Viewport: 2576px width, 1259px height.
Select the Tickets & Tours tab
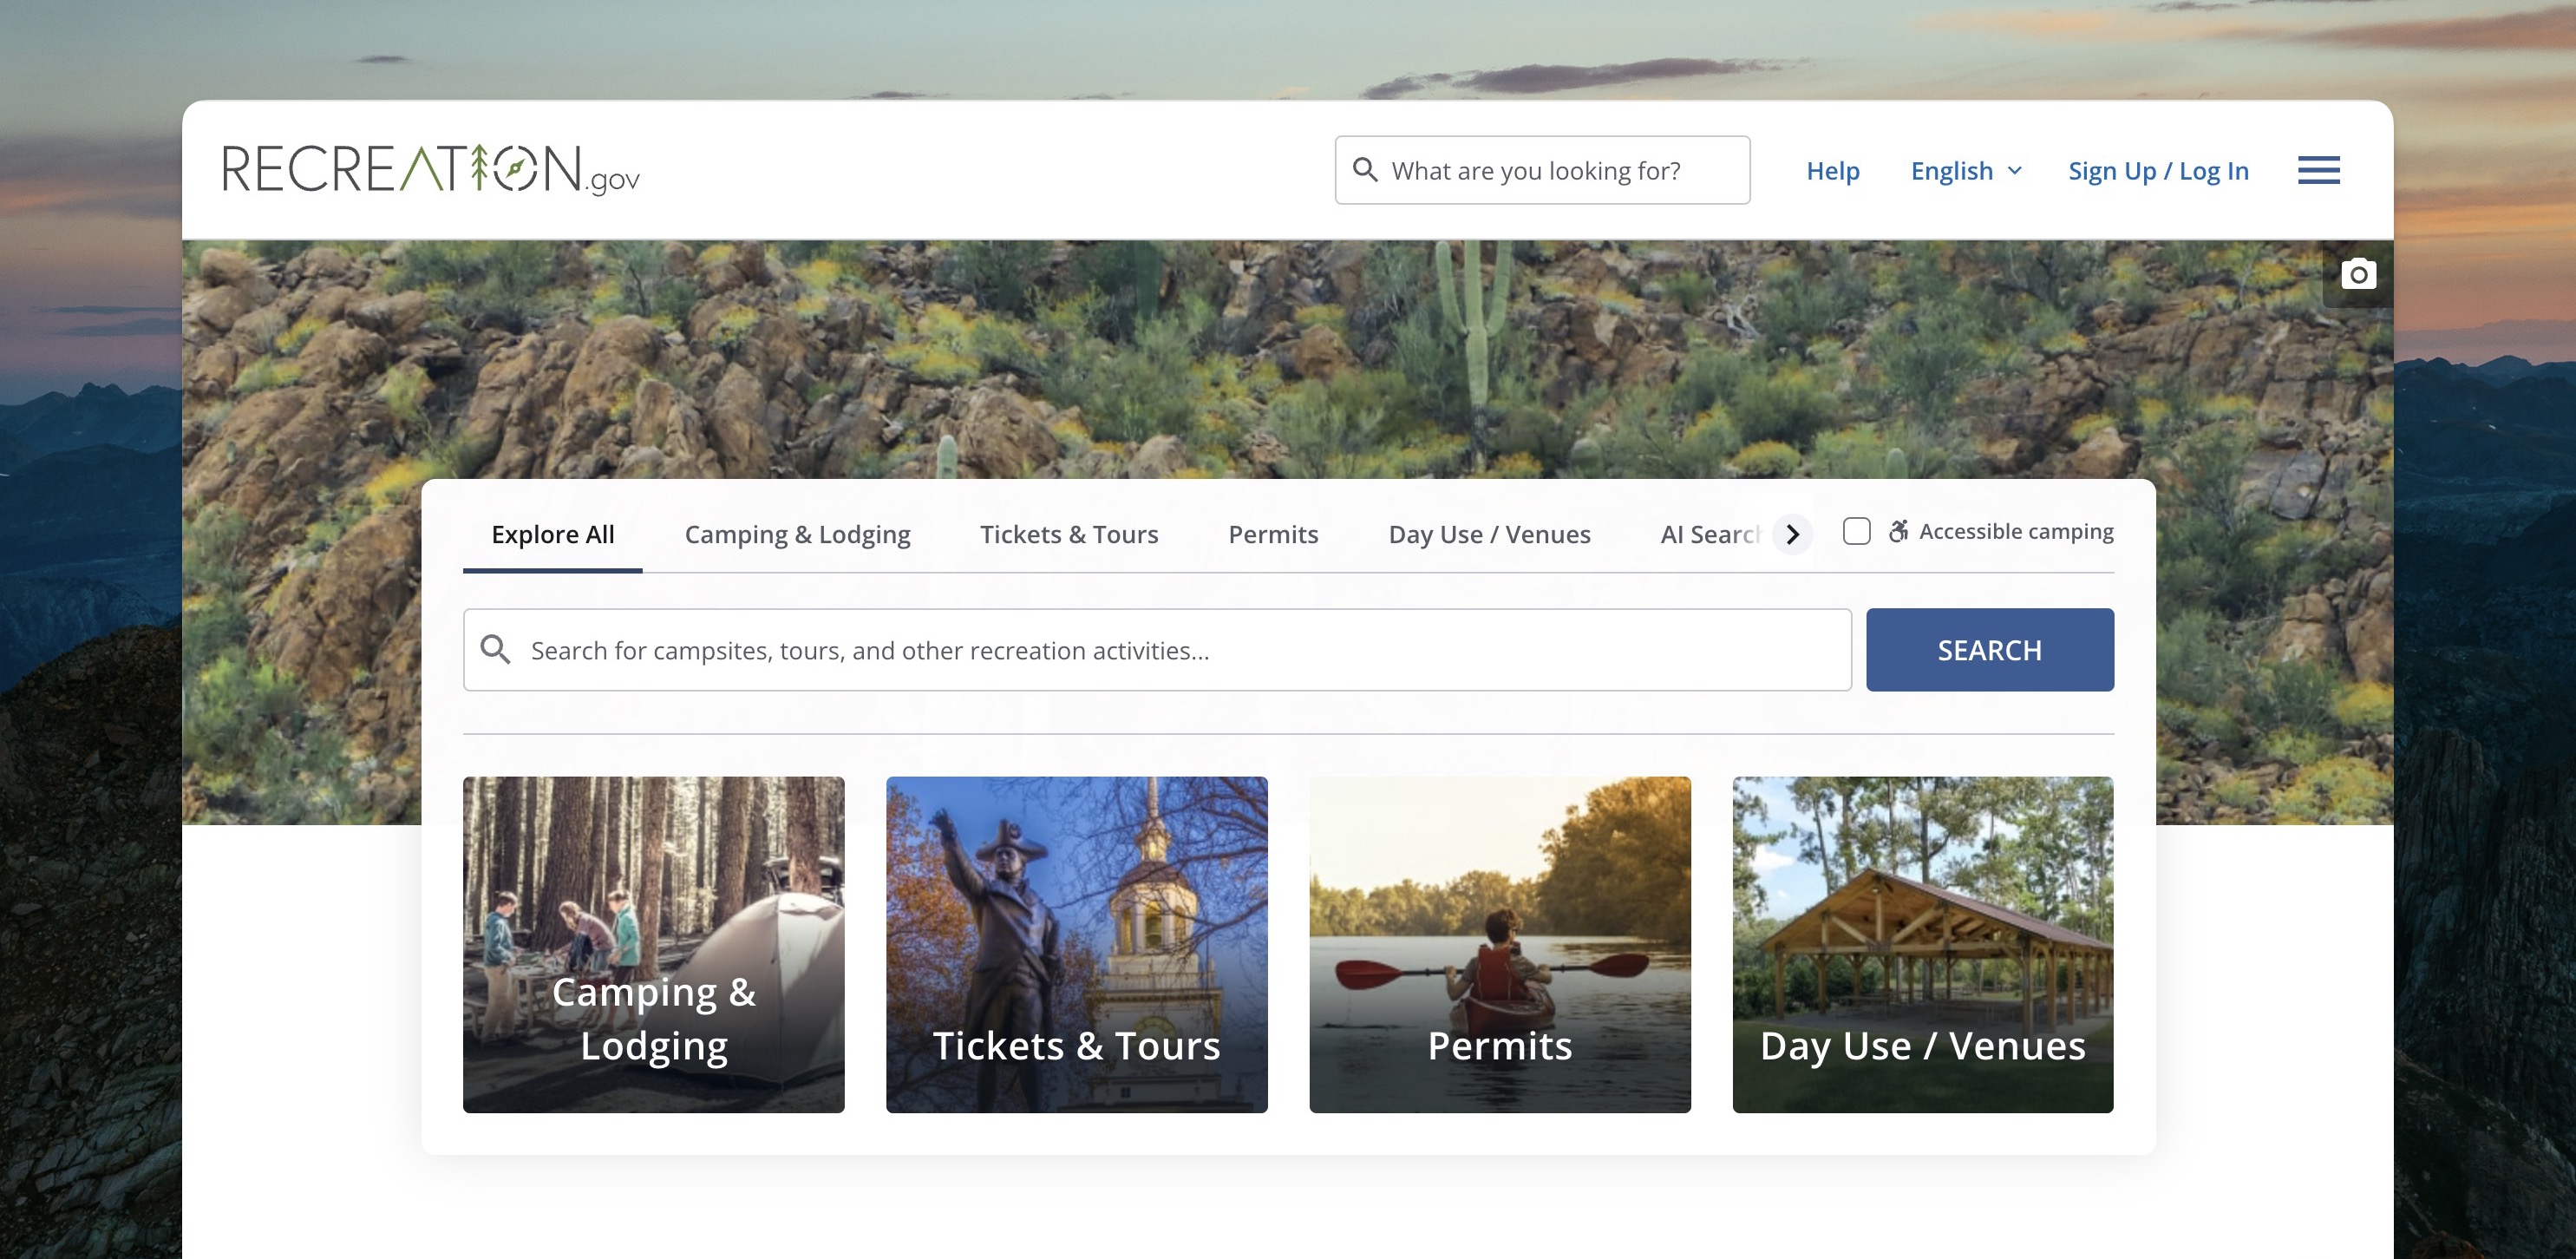(x=1068, y=534)
